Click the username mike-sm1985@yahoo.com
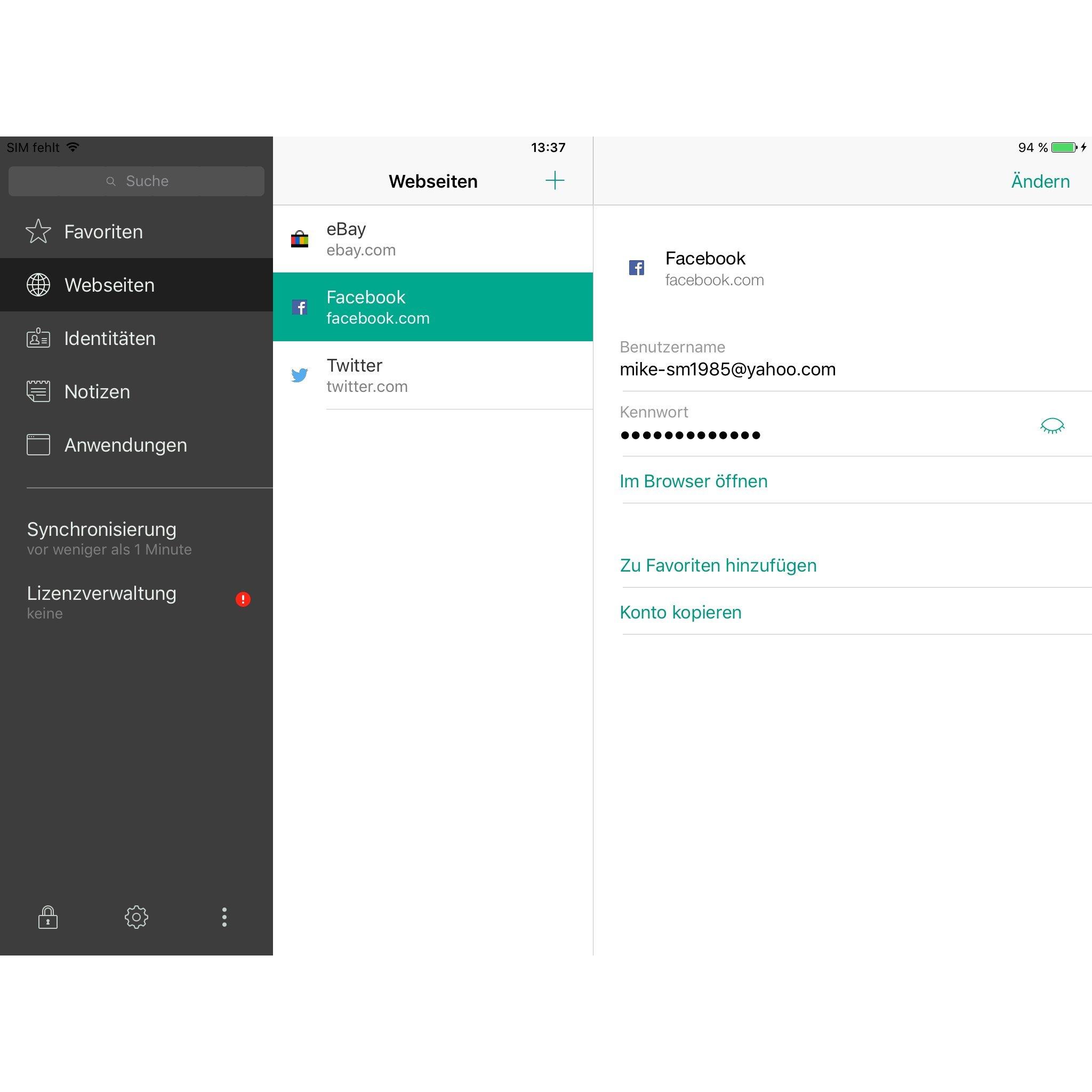 tap(727, 369)
